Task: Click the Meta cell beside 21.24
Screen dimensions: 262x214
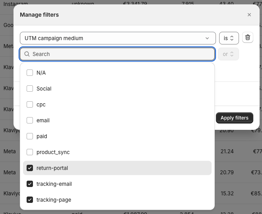Action: (x=10, y=151)
